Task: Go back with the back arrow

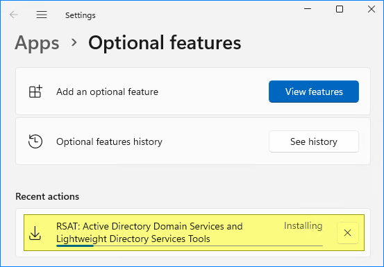Action: (x=14, y=15)
